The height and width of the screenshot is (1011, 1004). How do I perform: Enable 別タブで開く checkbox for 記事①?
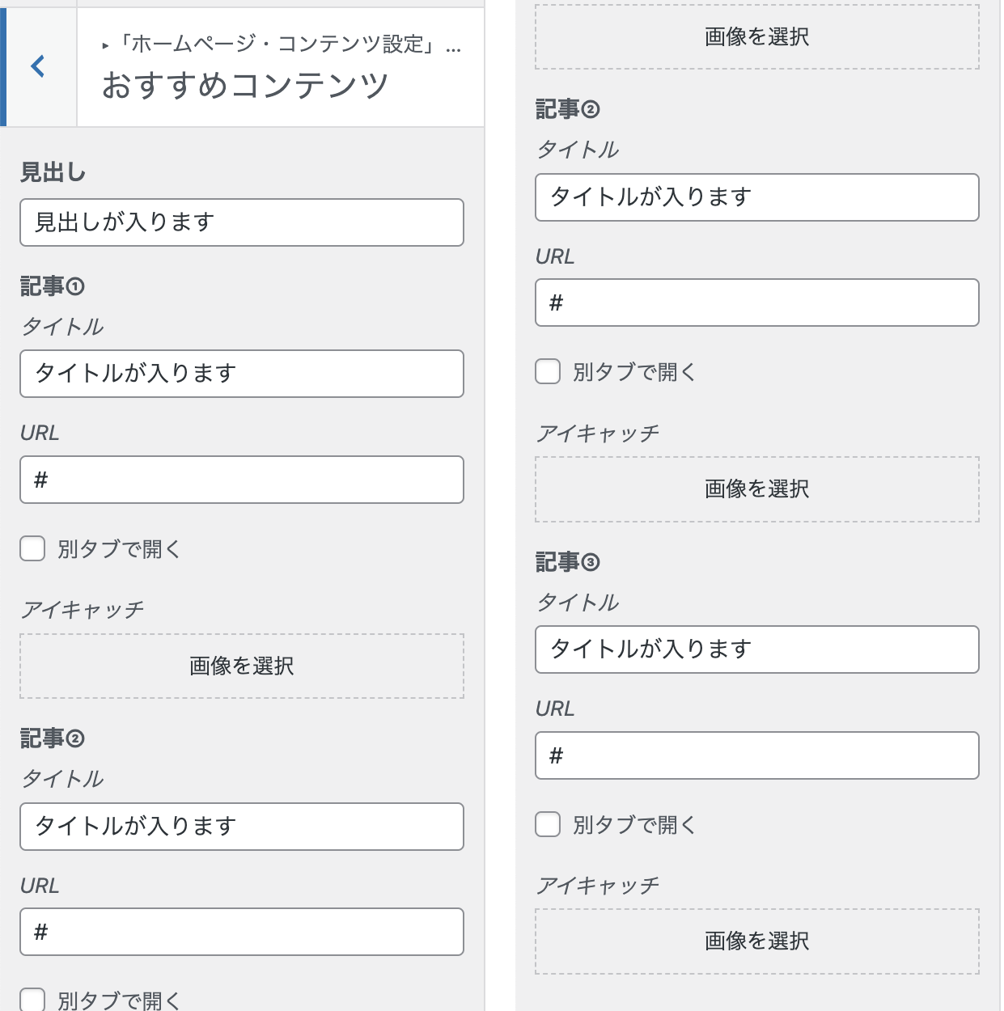32,548
